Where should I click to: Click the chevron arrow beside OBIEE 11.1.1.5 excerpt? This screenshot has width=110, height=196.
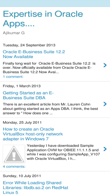(105, 149)
